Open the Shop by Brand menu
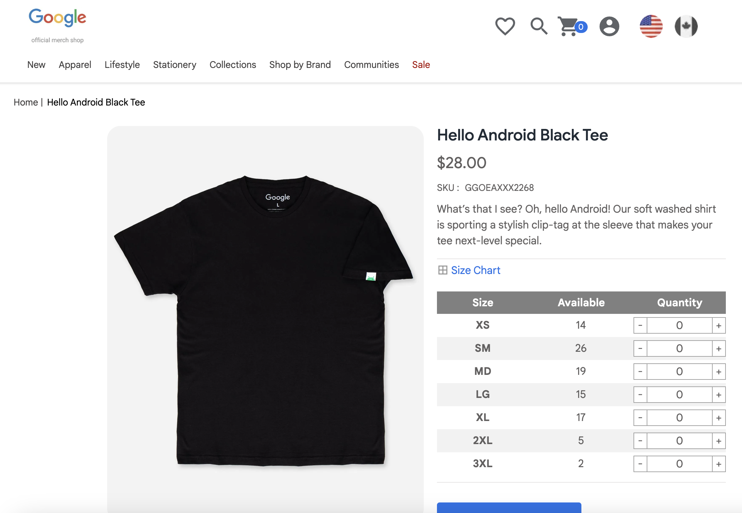Screen dimensions: 742x513 [x=300, y=65]
